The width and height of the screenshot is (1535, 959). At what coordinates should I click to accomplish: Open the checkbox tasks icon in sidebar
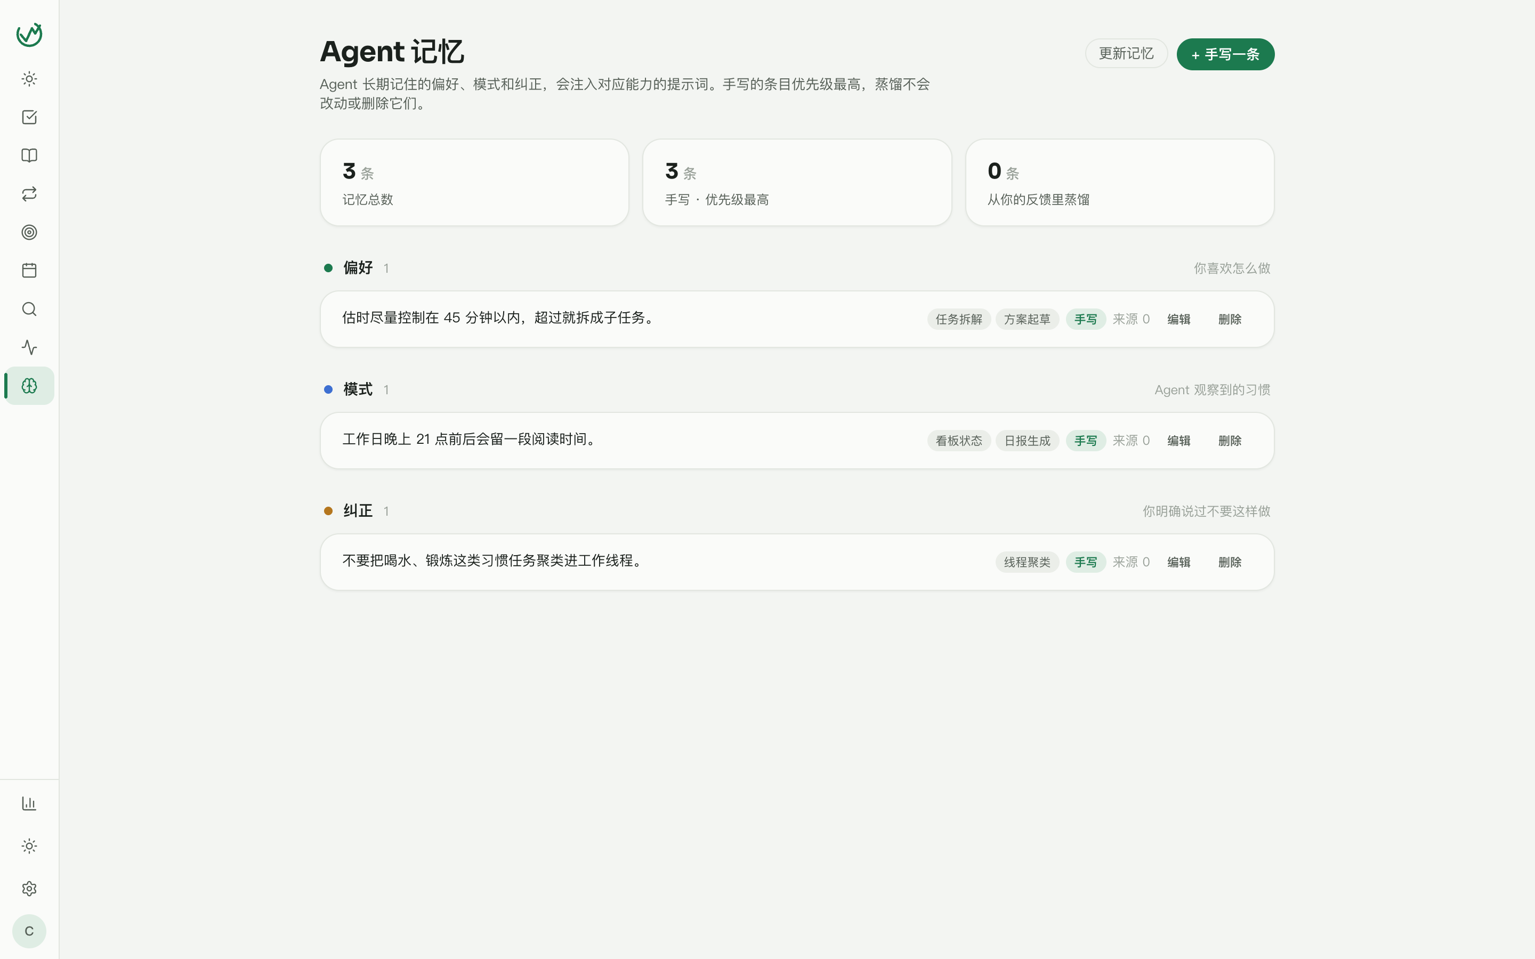(29, 117)
